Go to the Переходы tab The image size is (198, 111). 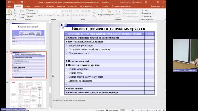(50, 6)
